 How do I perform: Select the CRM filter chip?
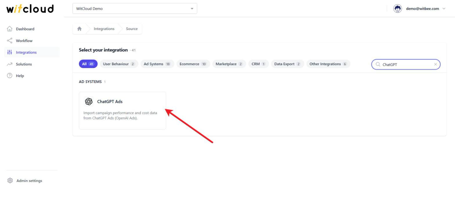point(259,64)
